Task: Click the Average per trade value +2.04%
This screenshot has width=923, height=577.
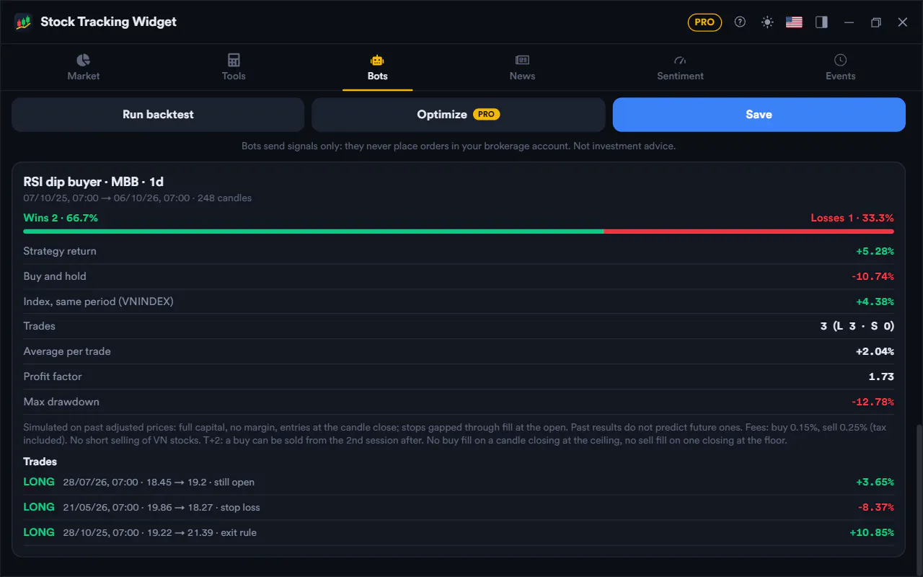Action: (875, 351)
